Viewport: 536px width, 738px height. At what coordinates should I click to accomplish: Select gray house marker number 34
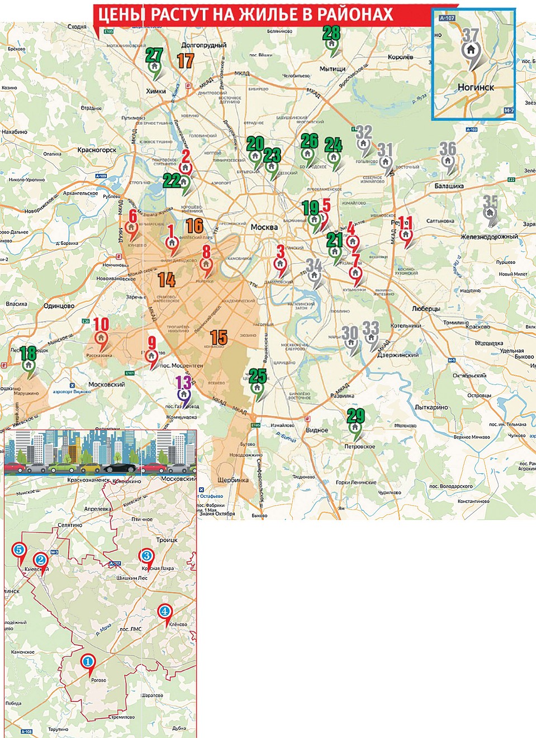(315, 275)
